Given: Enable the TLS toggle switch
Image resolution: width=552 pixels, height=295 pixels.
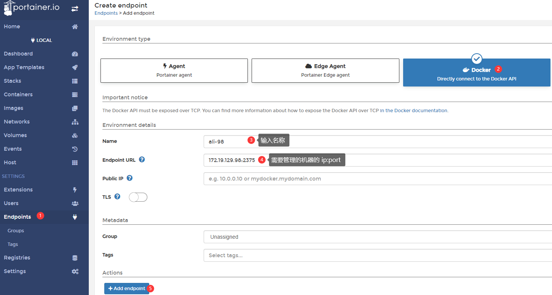Looking at the screenshot, I should pyautogui.click(x=138, y=197).
